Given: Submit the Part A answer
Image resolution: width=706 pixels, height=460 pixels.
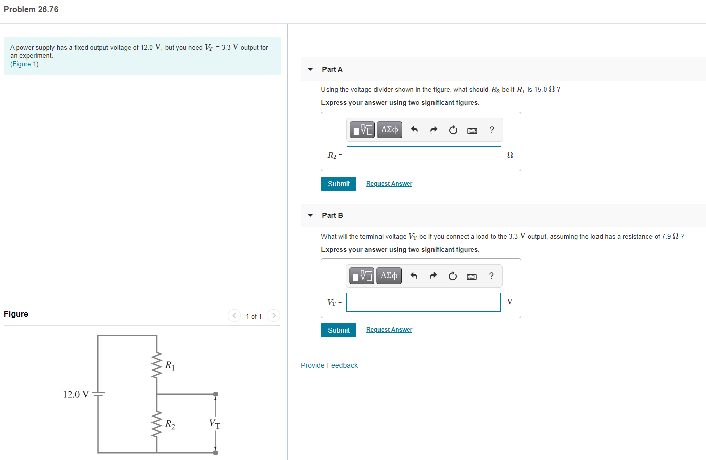Looking at the screenshot, I should coord(339,184).
